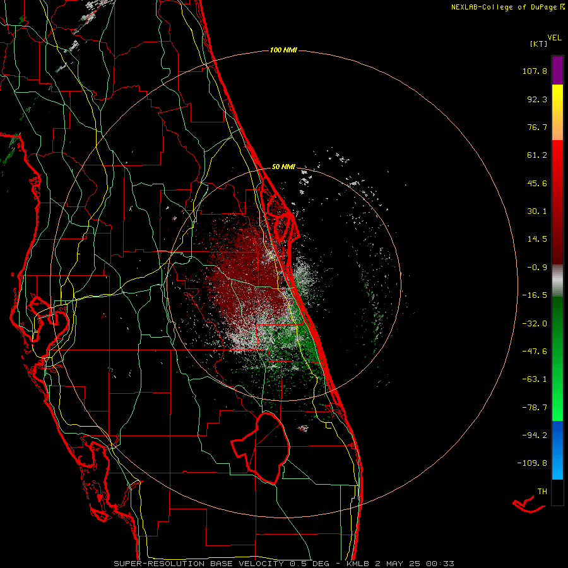Screen dimensions: 568x568
Task: Select the gray near-zero color bar segment
Action: click(557, 280)
